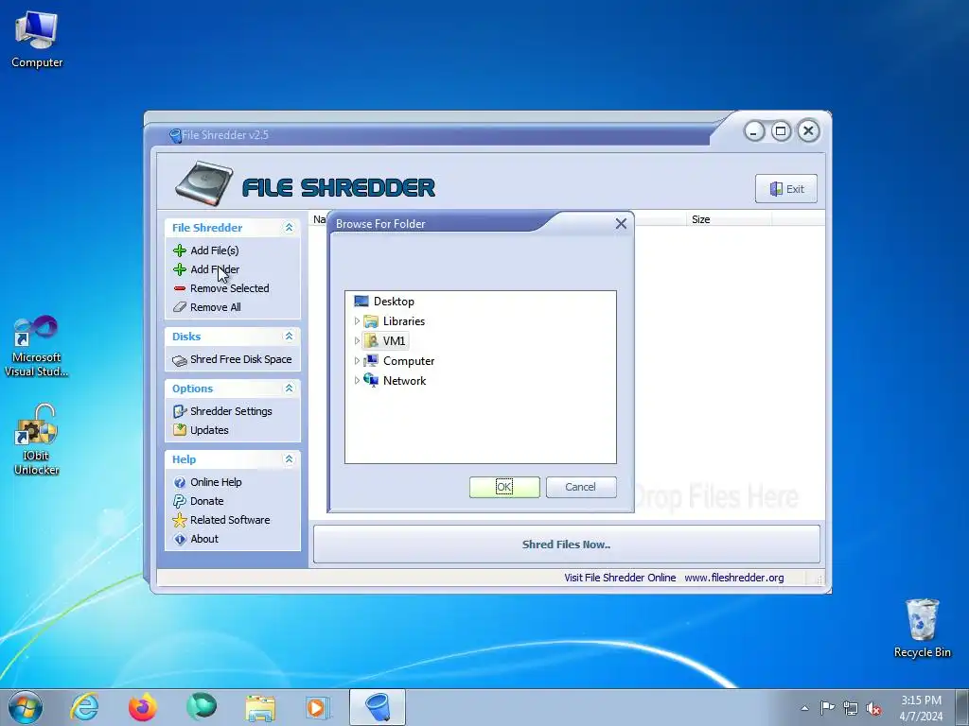
Task: Click the Related Software star icon
Action: [180, 520]
